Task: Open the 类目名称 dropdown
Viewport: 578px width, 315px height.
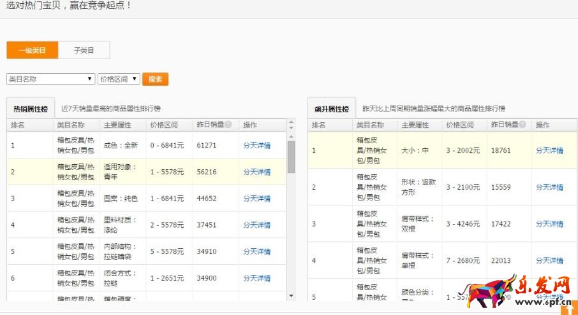Action: [x=50, y=79]
